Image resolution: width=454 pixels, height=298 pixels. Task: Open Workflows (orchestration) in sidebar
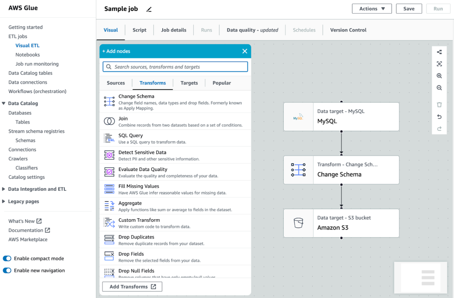(x=37, y=91)
